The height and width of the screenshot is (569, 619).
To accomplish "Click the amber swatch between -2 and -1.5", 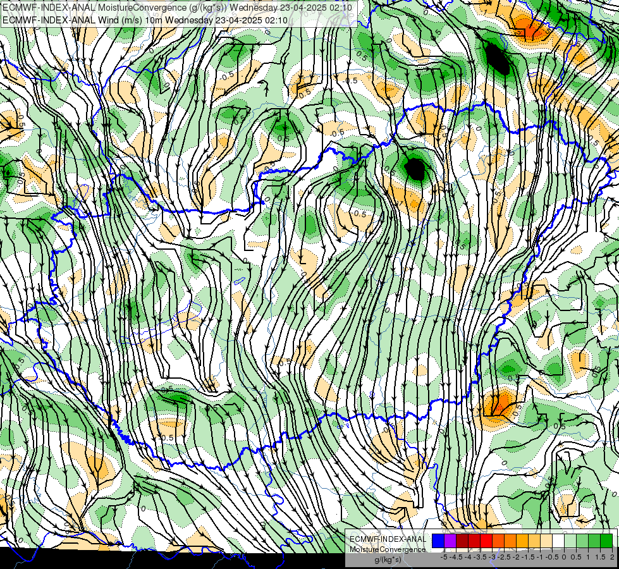I will click(x=522, y=541).
